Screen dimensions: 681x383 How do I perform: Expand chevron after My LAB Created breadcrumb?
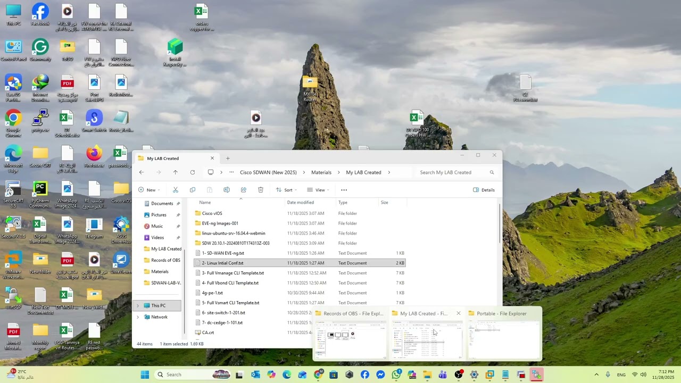389,172
